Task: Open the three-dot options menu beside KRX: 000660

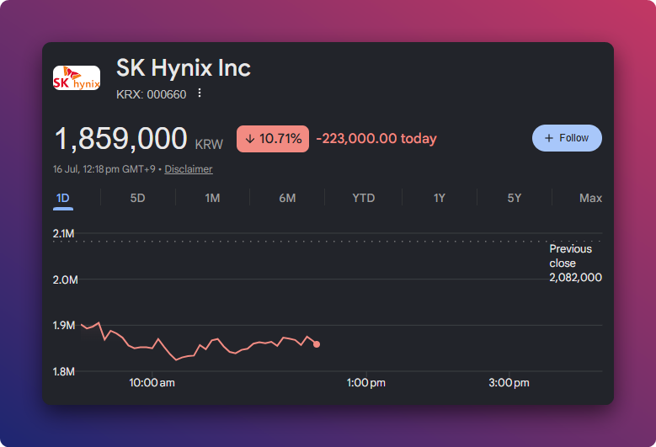Action: pos(200,93)
